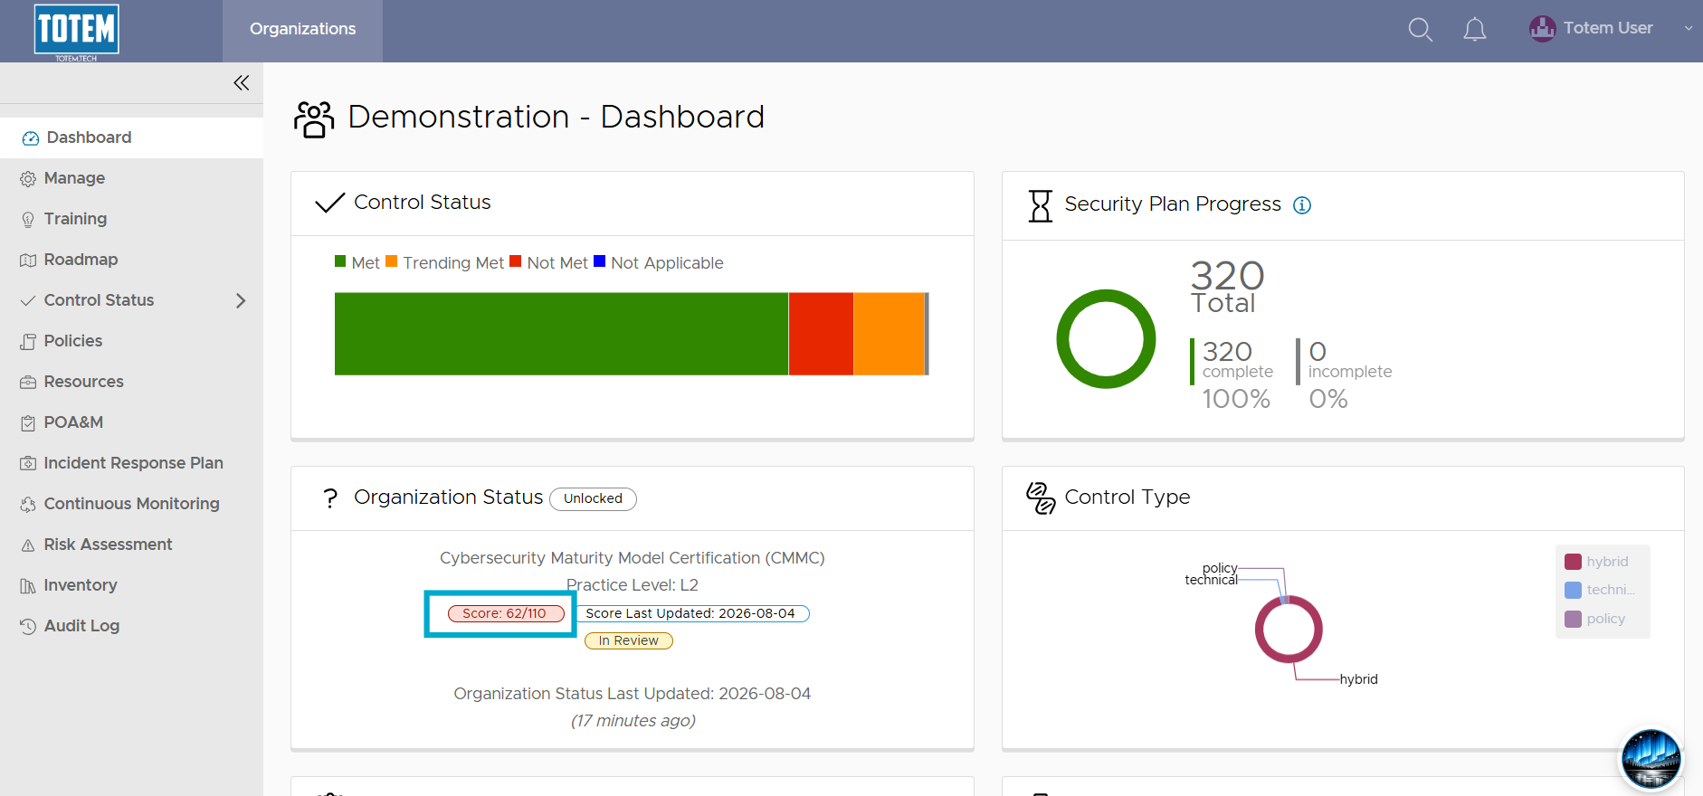This screenshot has height=796, width=1703.
Task: Click the Manage gear icon
Action: pos(28,179)
